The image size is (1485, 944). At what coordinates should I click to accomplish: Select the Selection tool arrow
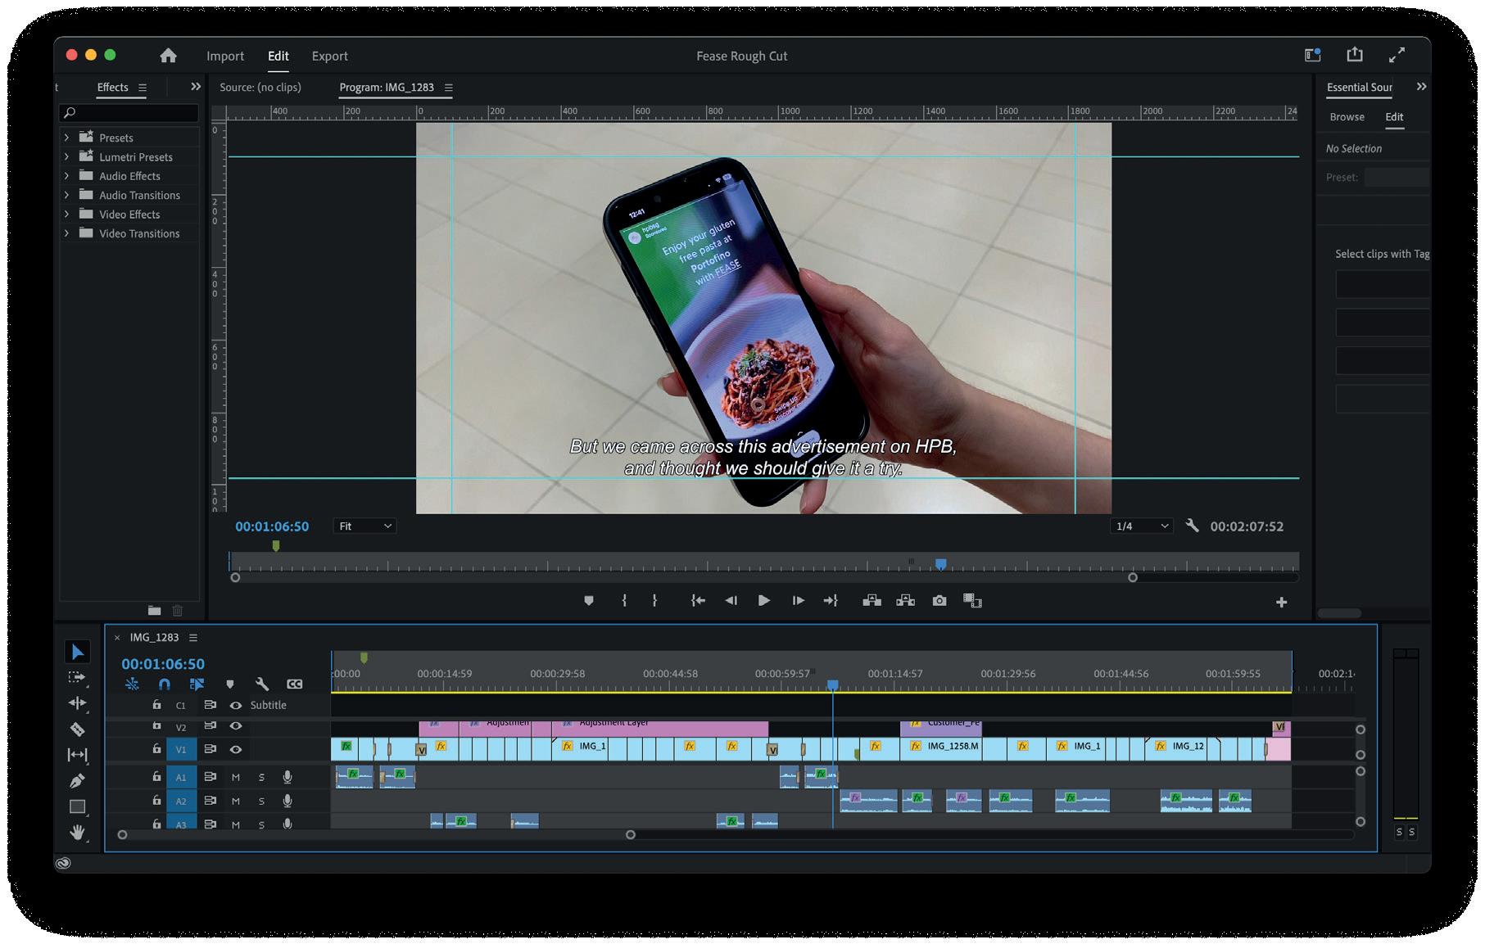coord(78,652)
